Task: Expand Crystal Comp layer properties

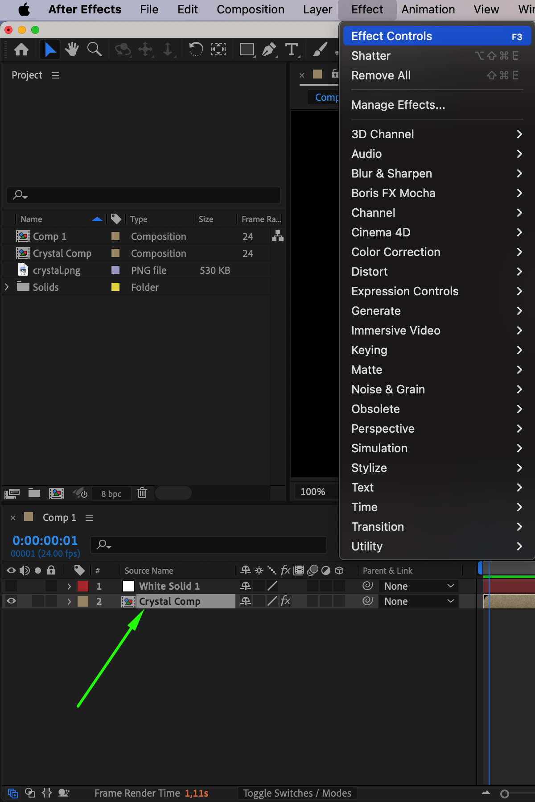Action: pyautogui.click(x=69, y=601)
